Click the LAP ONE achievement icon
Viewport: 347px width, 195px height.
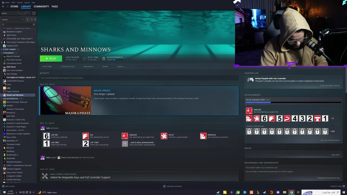[46, 144]
